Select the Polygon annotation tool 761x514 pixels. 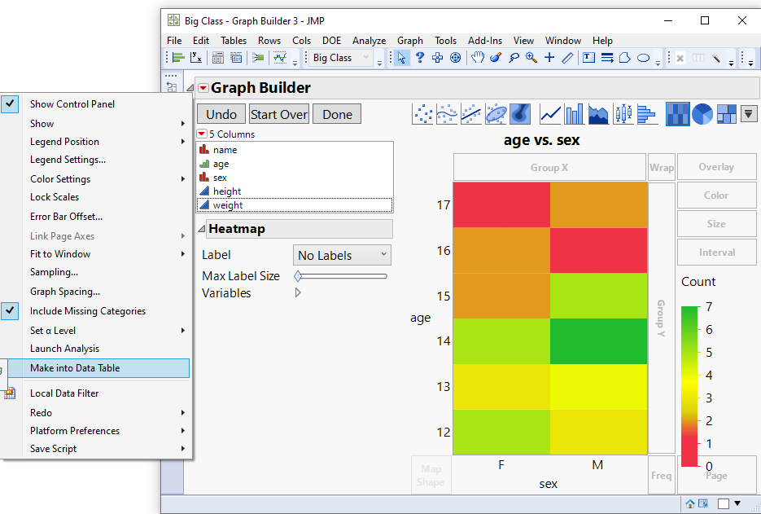[625, 58]
